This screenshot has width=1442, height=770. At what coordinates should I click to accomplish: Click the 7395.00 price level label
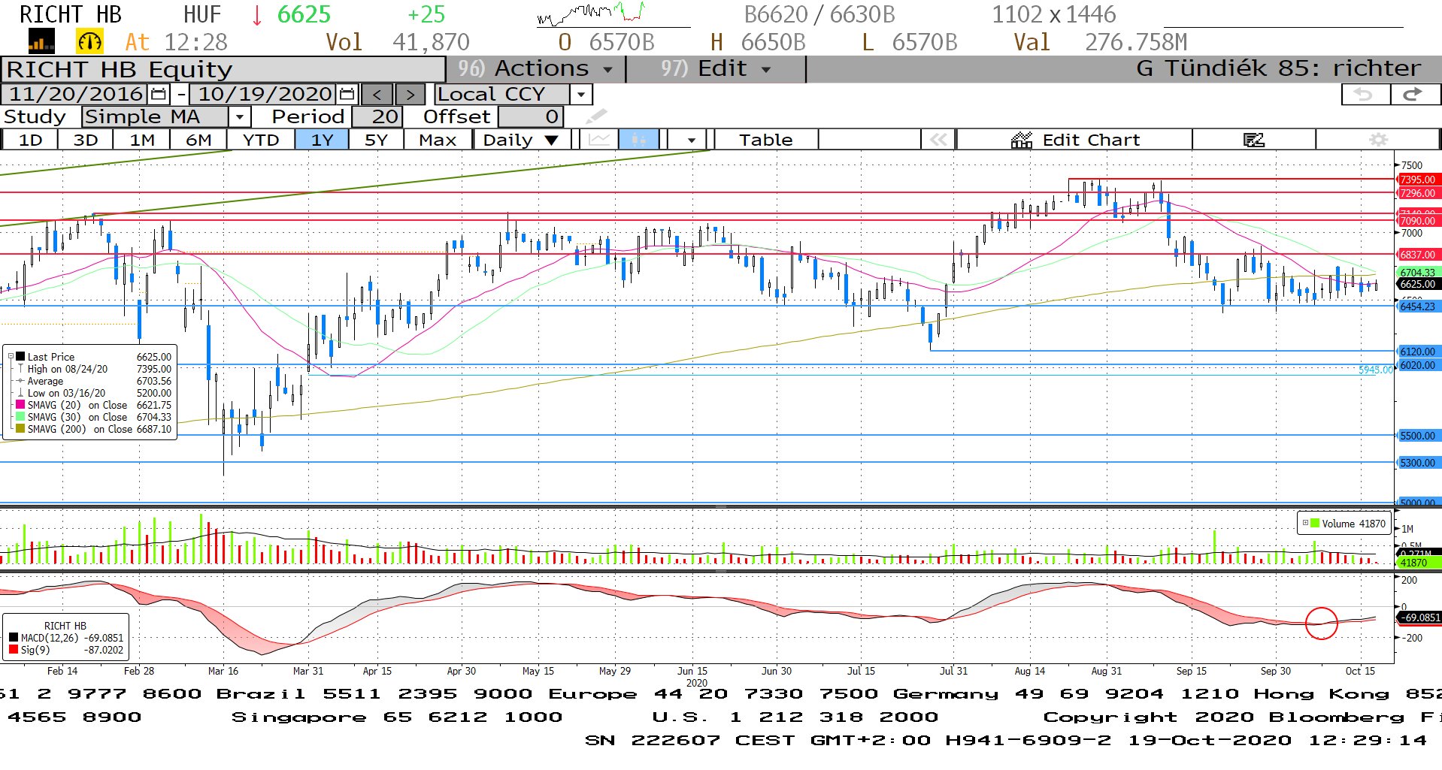pyautogui.click(x=1418, y=180)
